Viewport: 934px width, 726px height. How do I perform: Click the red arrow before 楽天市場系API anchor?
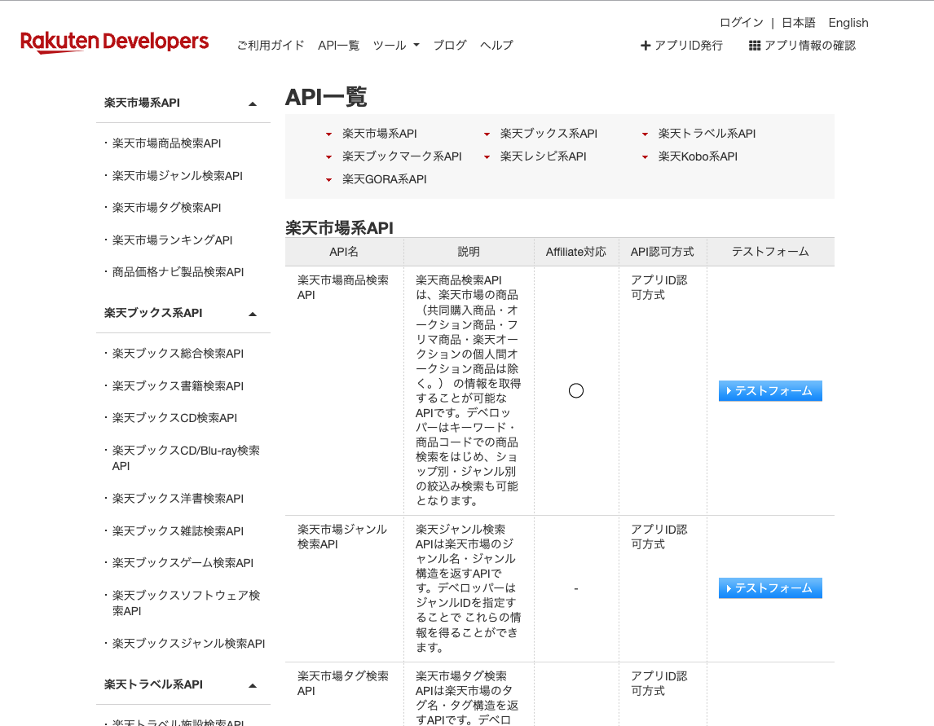pyautogui.click(x=328, y=134)
